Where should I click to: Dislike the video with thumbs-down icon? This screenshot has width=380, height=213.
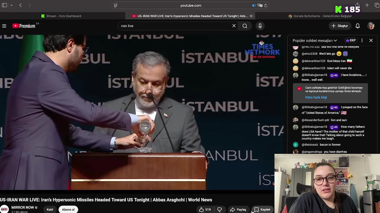click(220, 209)
